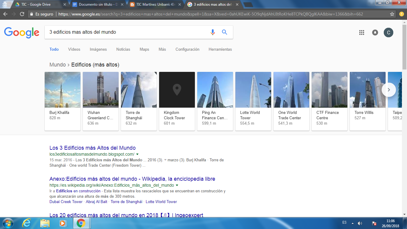
Task: Open Los 3 Edificios más Altos result
Action: pyautogui.click(x=92, y=148)
